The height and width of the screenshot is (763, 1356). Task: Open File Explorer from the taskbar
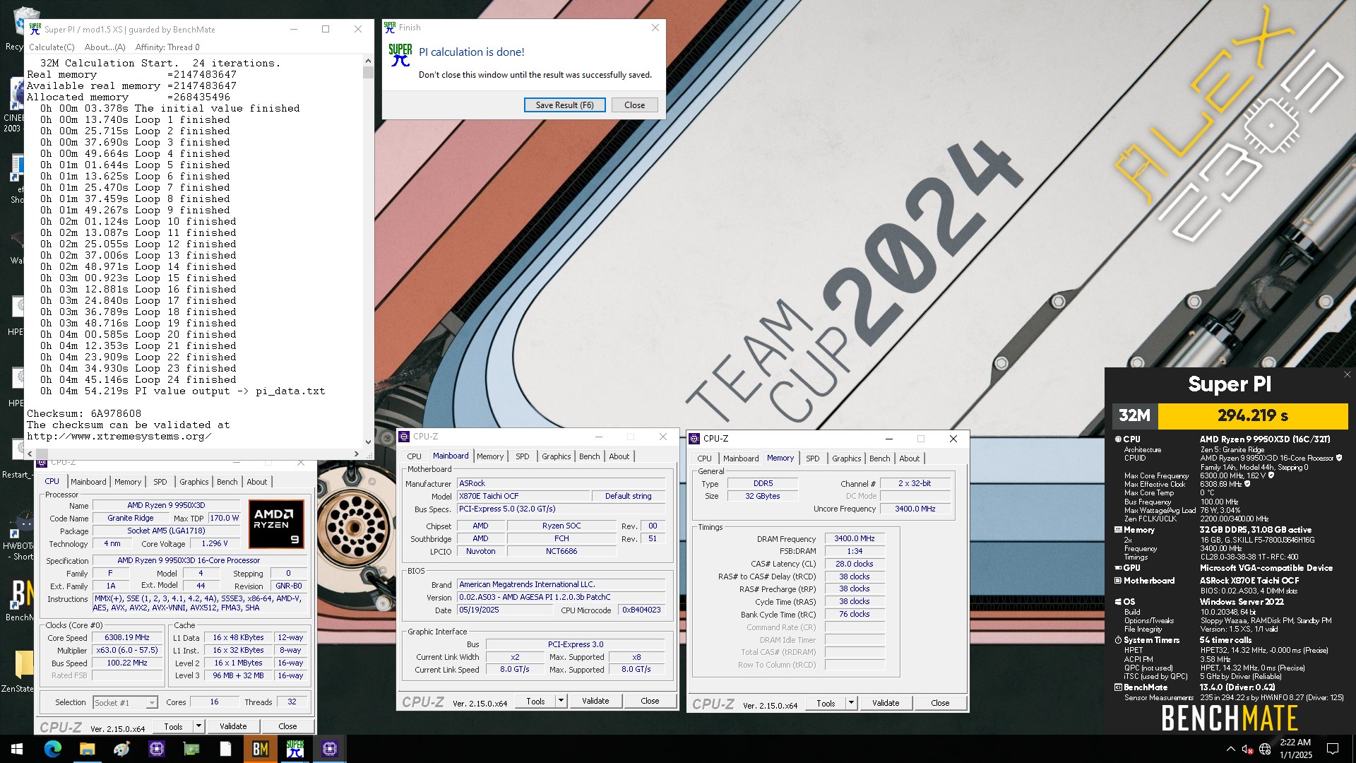click(88, 749)
